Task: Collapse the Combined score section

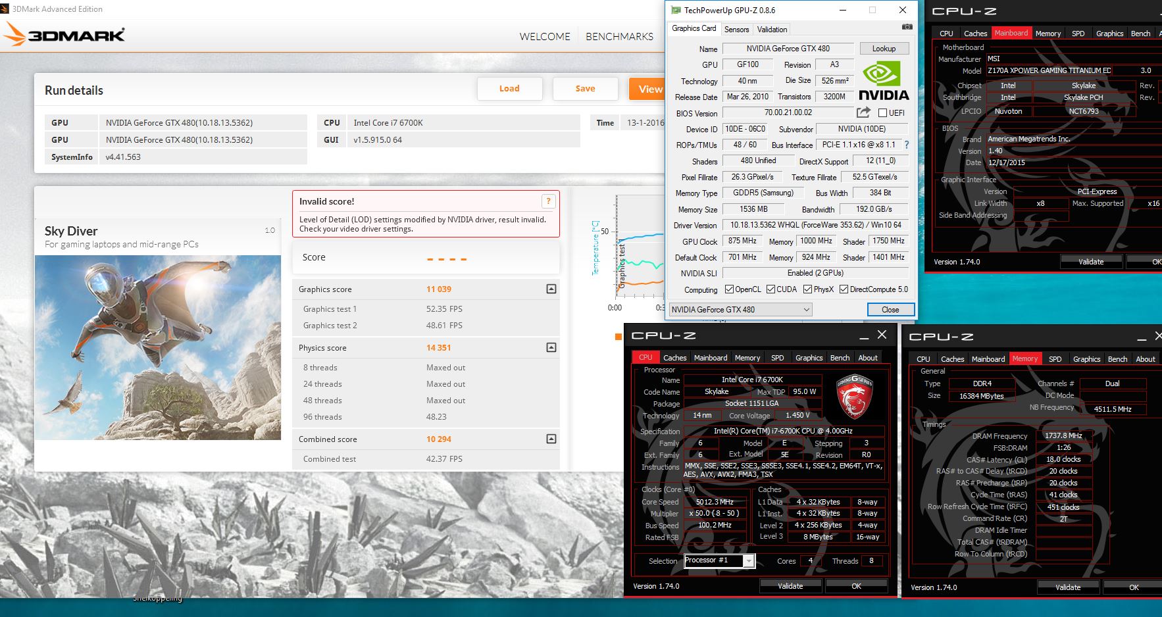Action: point(551,439)
